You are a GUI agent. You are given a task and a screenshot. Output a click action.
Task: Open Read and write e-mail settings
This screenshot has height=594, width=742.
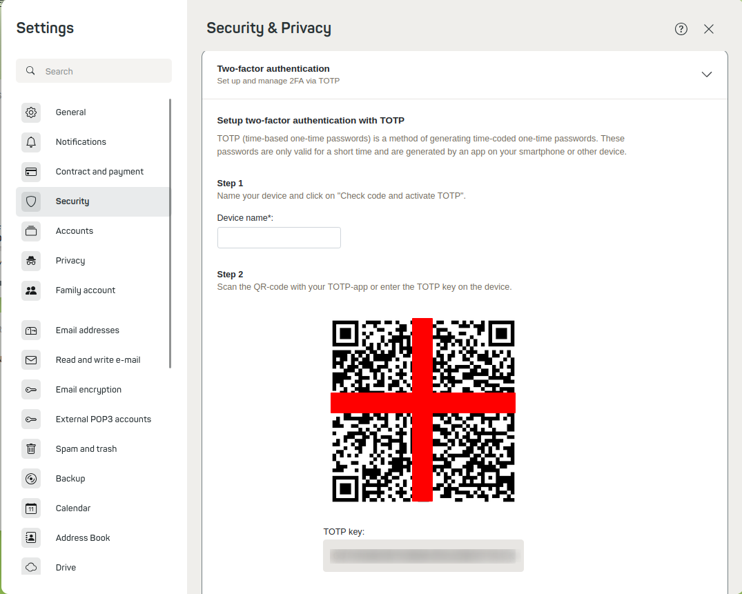click(x=98, y=360)
